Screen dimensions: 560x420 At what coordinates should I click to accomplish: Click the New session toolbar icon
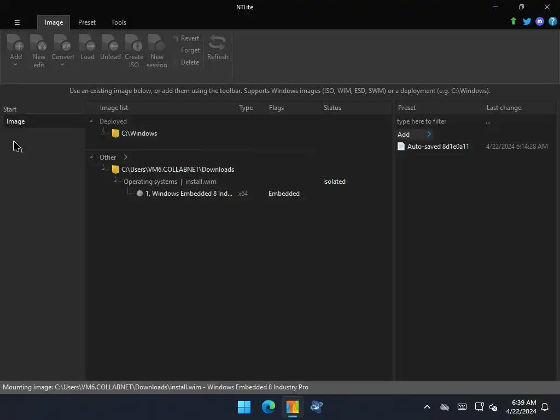pyautogui.click(x=156, y=42)
